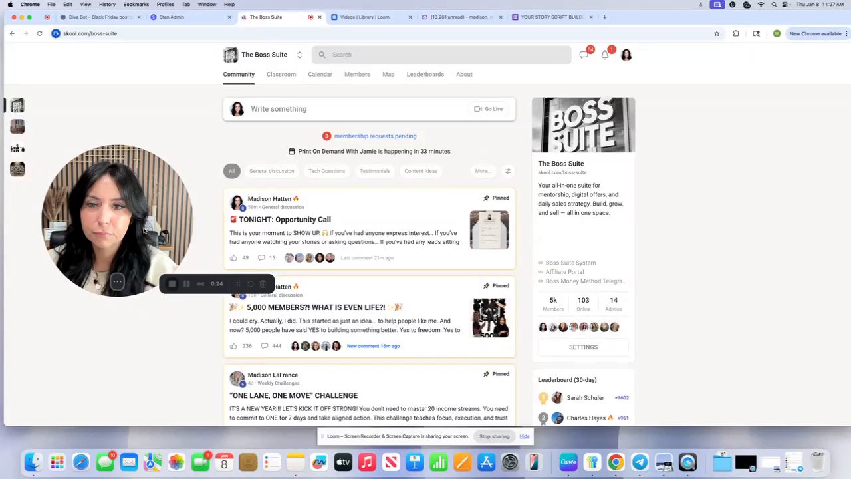Image resolution: width=851 pixels, height=479 pixels.
Task: Open the post filter settings icon
Action: pyautogui.click(x=508, y=171)
